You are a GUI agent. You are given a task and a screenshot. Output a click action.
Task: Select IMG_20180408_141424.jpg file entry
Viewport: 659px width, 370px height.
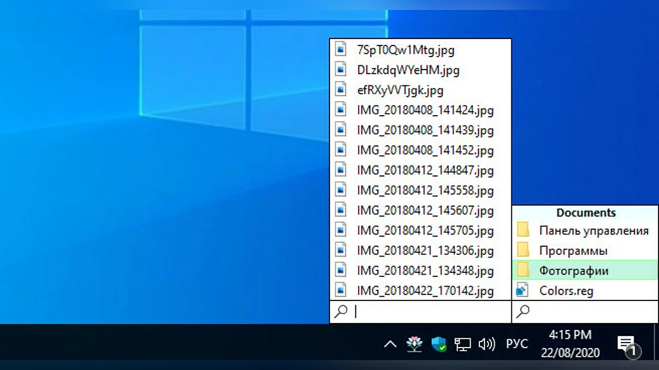point(425,110)
